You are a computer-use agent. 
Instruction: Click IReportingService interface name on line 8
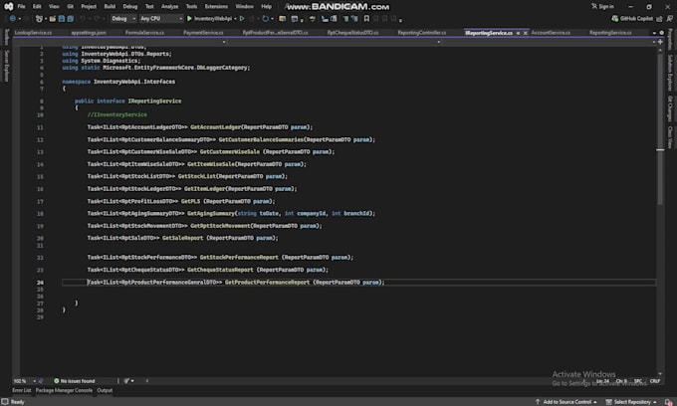click(154, 101)
